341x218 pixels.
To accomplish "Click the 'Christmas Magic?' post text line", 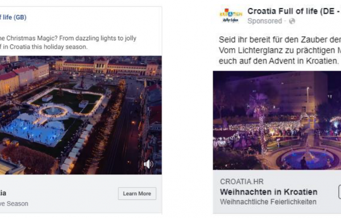I will tap(68, 39).
